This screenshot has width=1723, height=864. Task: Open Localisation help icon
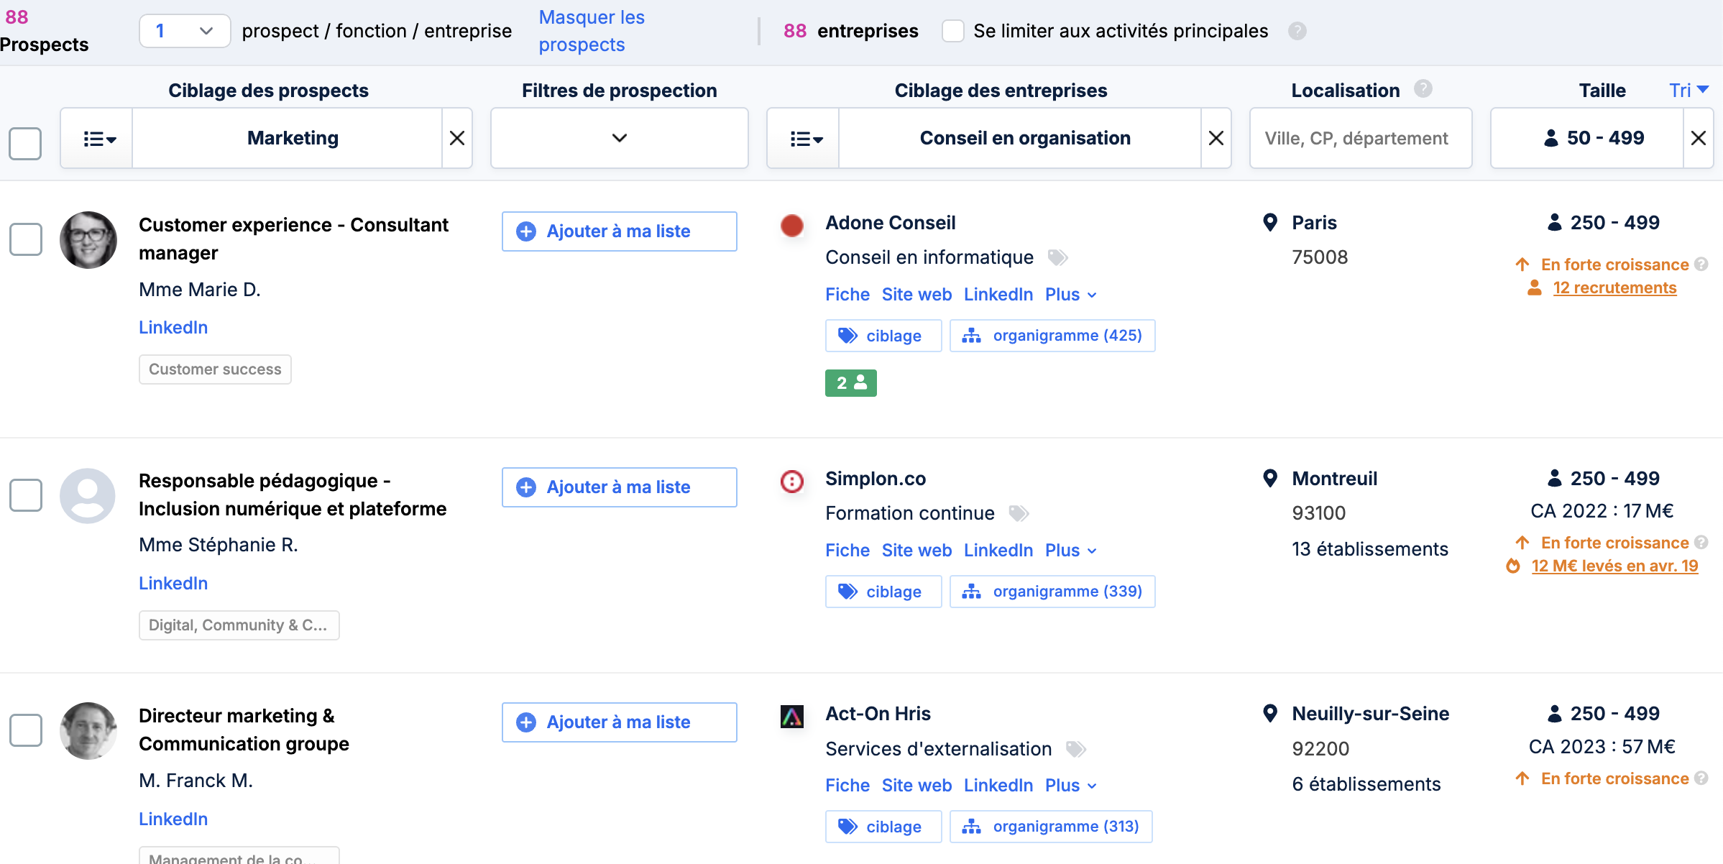(x=1423, y=88)
